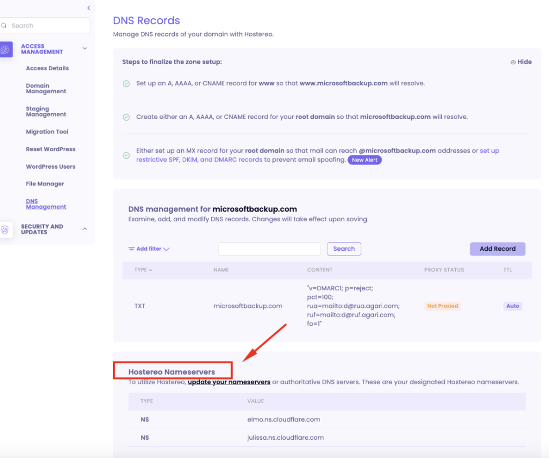Open Staging Management in the sidebar
The height and width of the screenshot is (458, 549).
[x=46, y=111]
